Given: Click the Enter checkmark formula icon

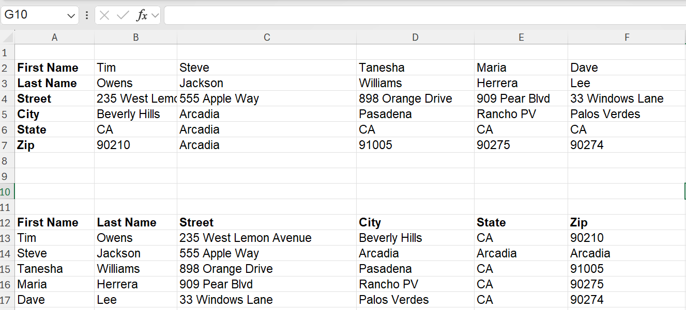Looking at the screenshot, I should point(123,15).
